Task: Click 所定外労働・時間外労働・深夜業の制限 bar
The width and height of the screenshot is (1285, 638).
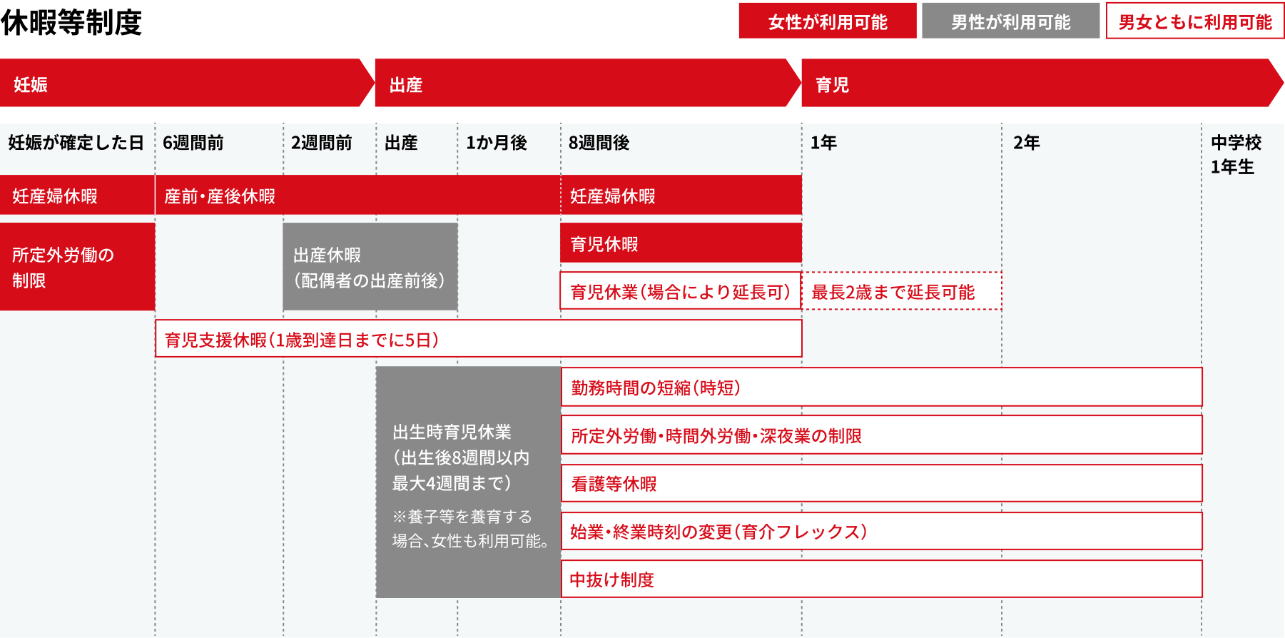Action: pos(881,435)
